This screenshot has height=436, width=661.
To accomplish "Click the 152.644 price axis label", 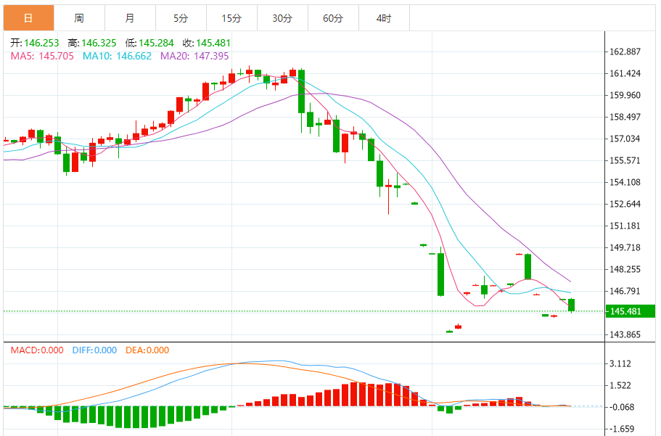I will 625,204.
